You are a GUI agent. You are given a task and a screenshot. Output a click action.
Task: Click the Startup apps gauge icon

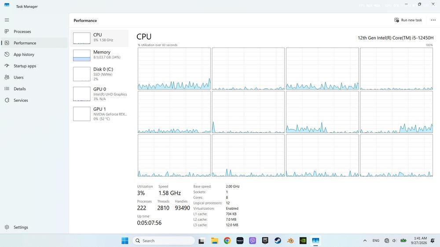coord(7,66)
